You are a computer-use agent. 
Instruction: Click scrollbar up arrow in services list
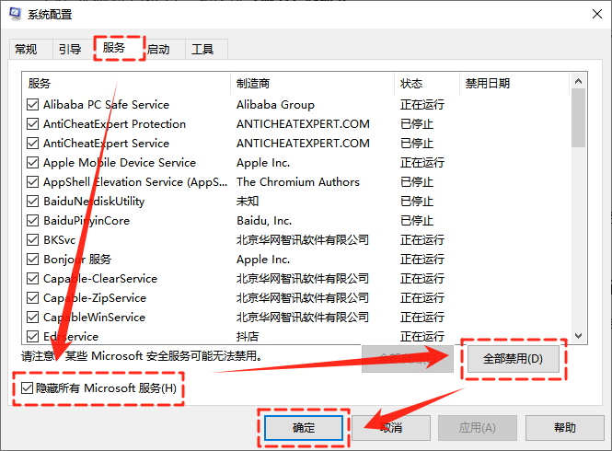point(579,81)
